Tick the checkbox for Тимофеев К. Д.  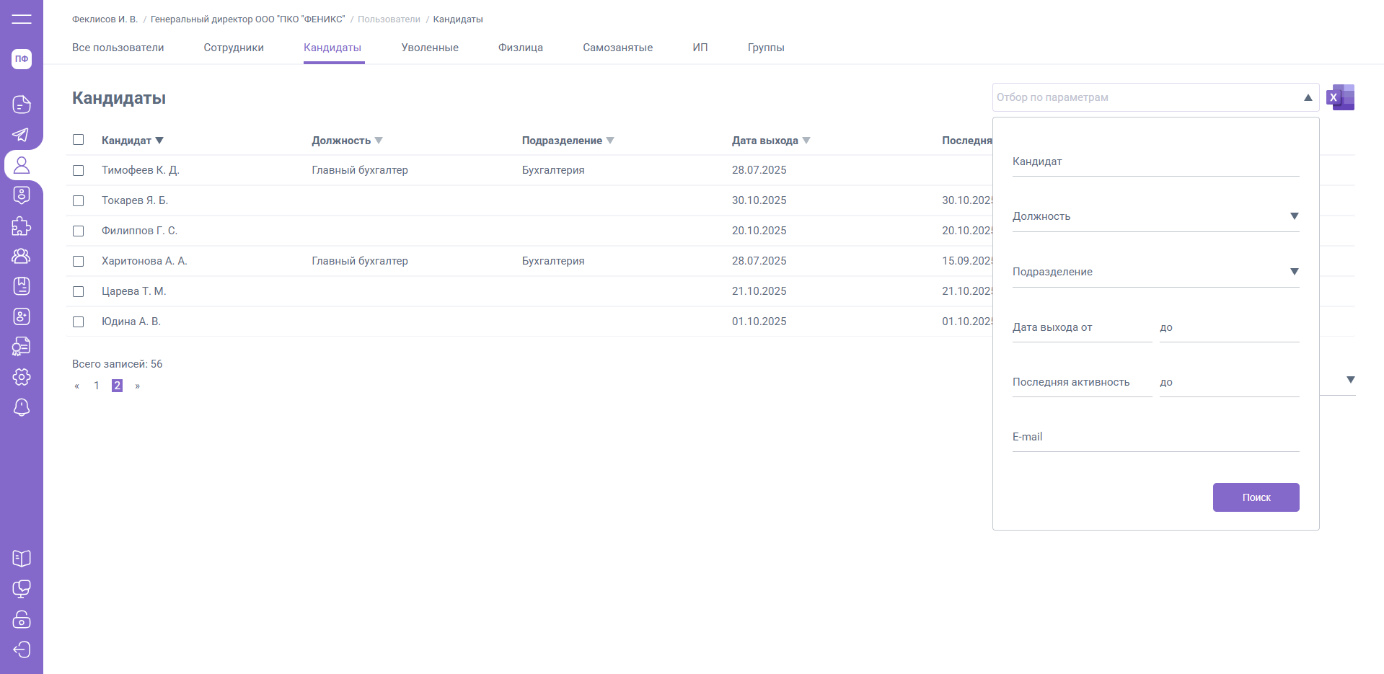pos(79,171)
